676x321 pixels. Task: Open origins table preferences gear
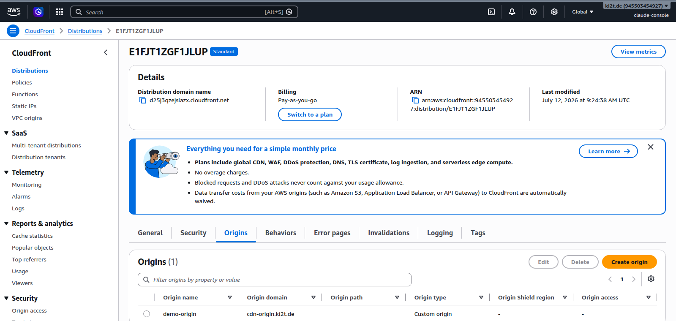651,279
